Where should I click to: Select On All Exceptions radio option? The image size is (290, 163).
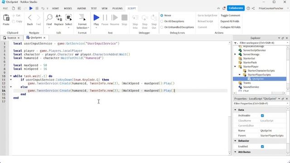[x=162, y=21]
